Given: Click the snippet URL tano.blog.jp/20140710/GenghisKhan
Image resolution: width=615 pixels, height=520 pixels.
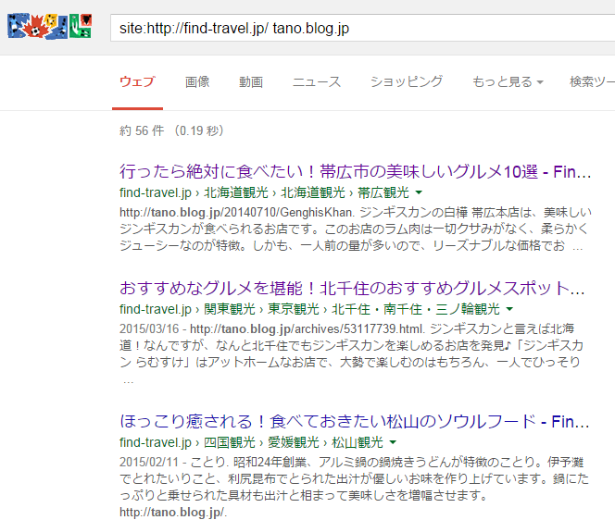Looking at the screenshot, I should [x=237, y=213].
